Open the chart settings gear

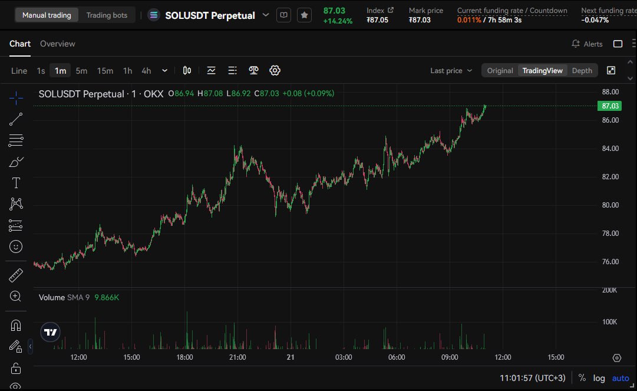(275, 70)
